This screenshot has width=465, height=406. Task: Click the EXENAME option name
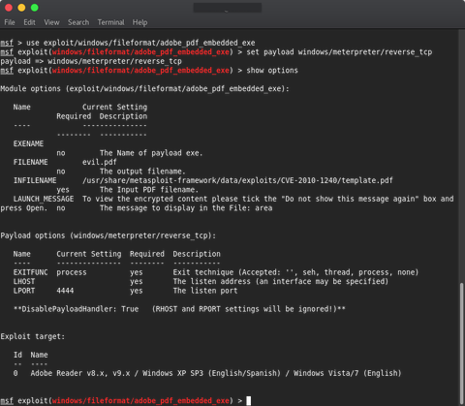[x=28, y=143]
